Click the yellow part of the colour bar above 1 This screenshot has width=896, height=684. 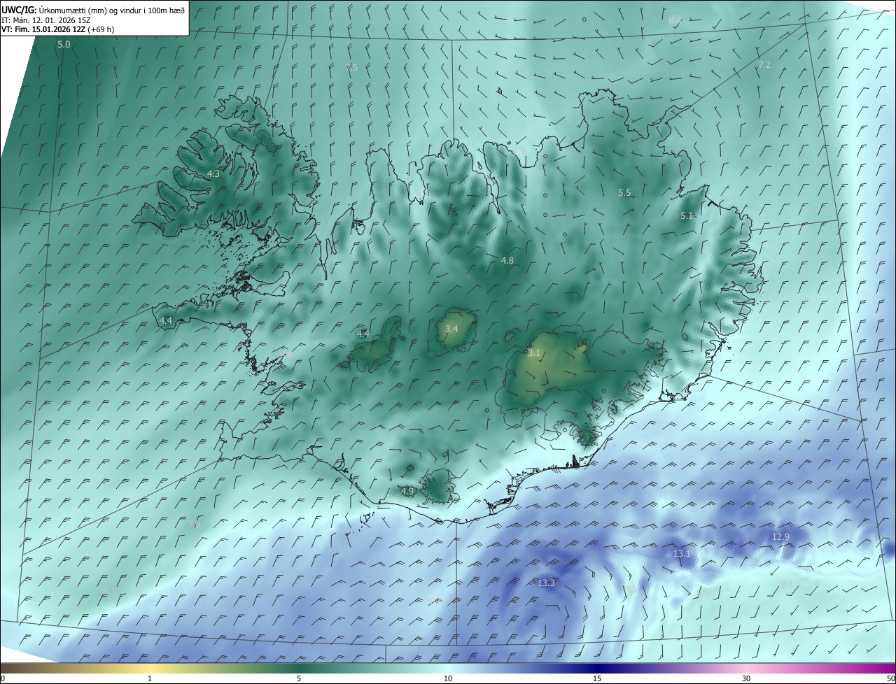tap(150, 668)
